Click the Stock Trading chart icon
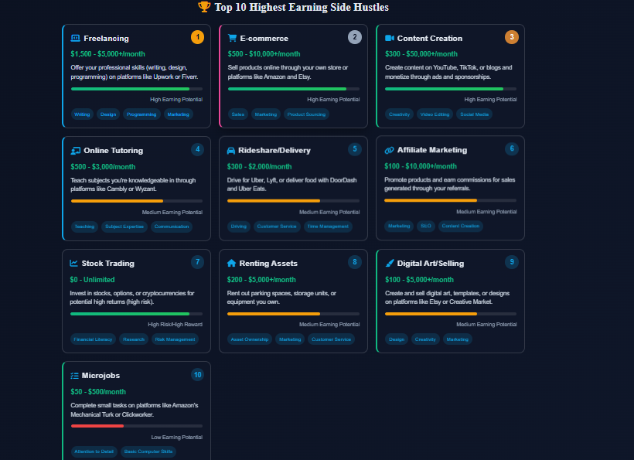The width and height of the screenshot is (634, 460). [76, 262]
